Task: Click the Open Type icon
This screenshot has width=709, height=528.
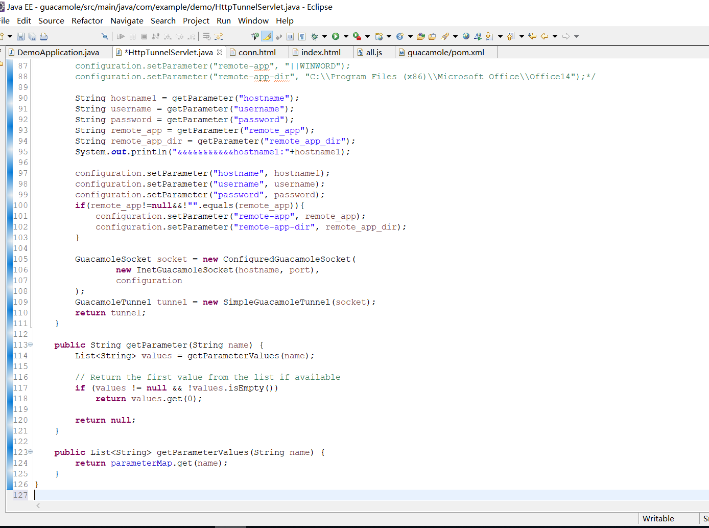Action: pos(420,36)
